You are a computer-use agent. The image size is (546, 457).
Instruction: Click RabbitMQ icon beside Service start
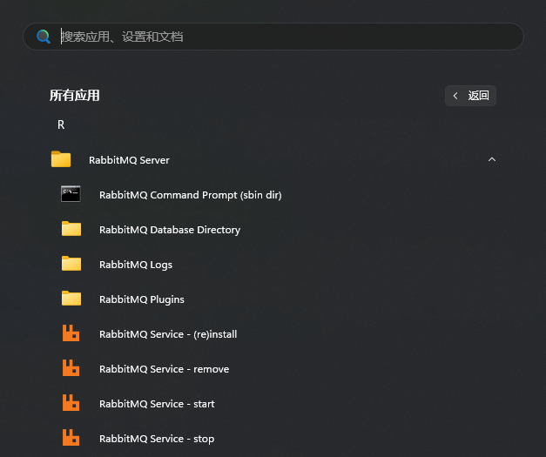(71, 403)
